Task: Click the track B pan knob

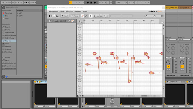Action: 168,62
